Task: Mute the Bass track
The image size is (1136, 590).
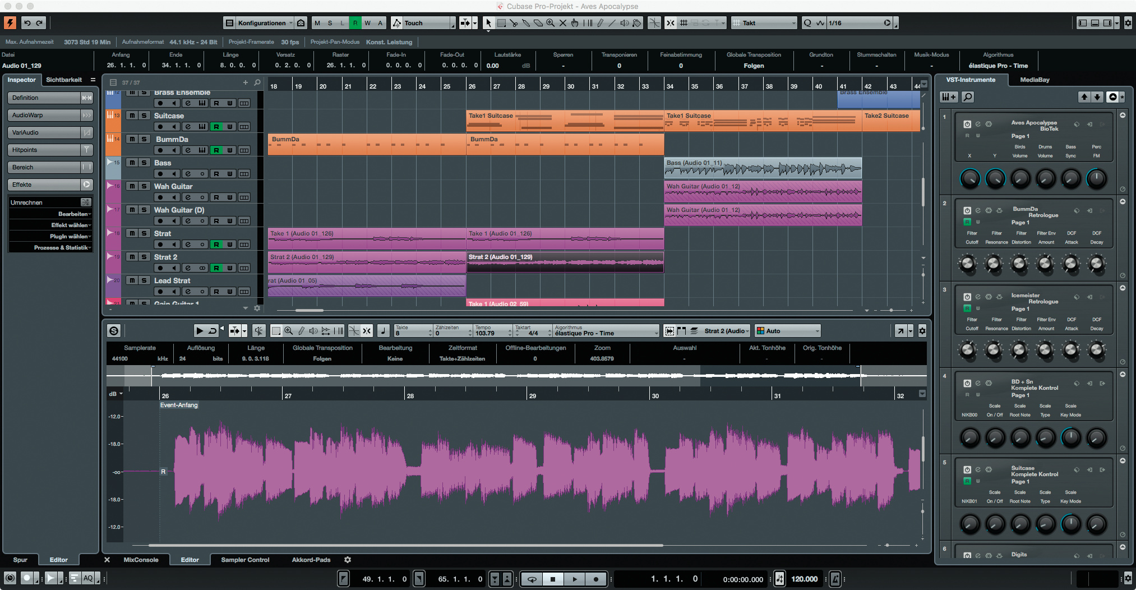Action: point(132,163)
